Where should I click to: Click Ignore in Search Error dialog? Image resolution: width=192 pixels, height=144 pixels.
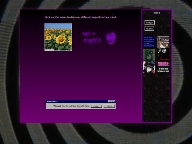(x=109, y=106)
